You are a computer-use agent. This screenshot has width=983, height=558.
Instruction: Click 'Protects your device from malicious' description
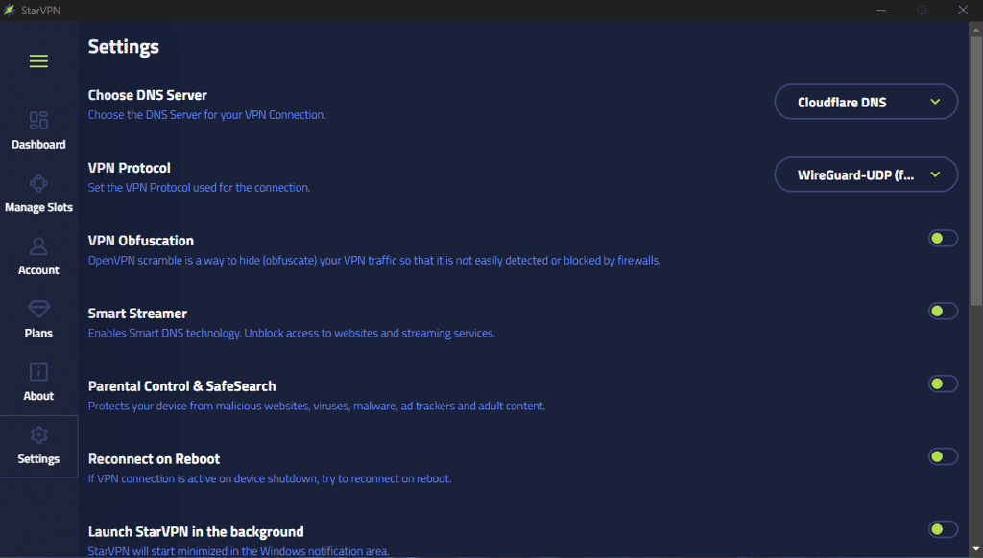coord(317,406)
